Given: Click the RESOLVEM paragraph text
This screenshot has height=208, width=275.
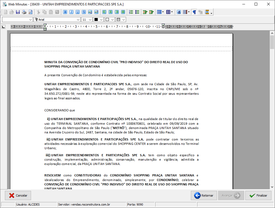Looking at the screenshot, I should tap(121, 182).
